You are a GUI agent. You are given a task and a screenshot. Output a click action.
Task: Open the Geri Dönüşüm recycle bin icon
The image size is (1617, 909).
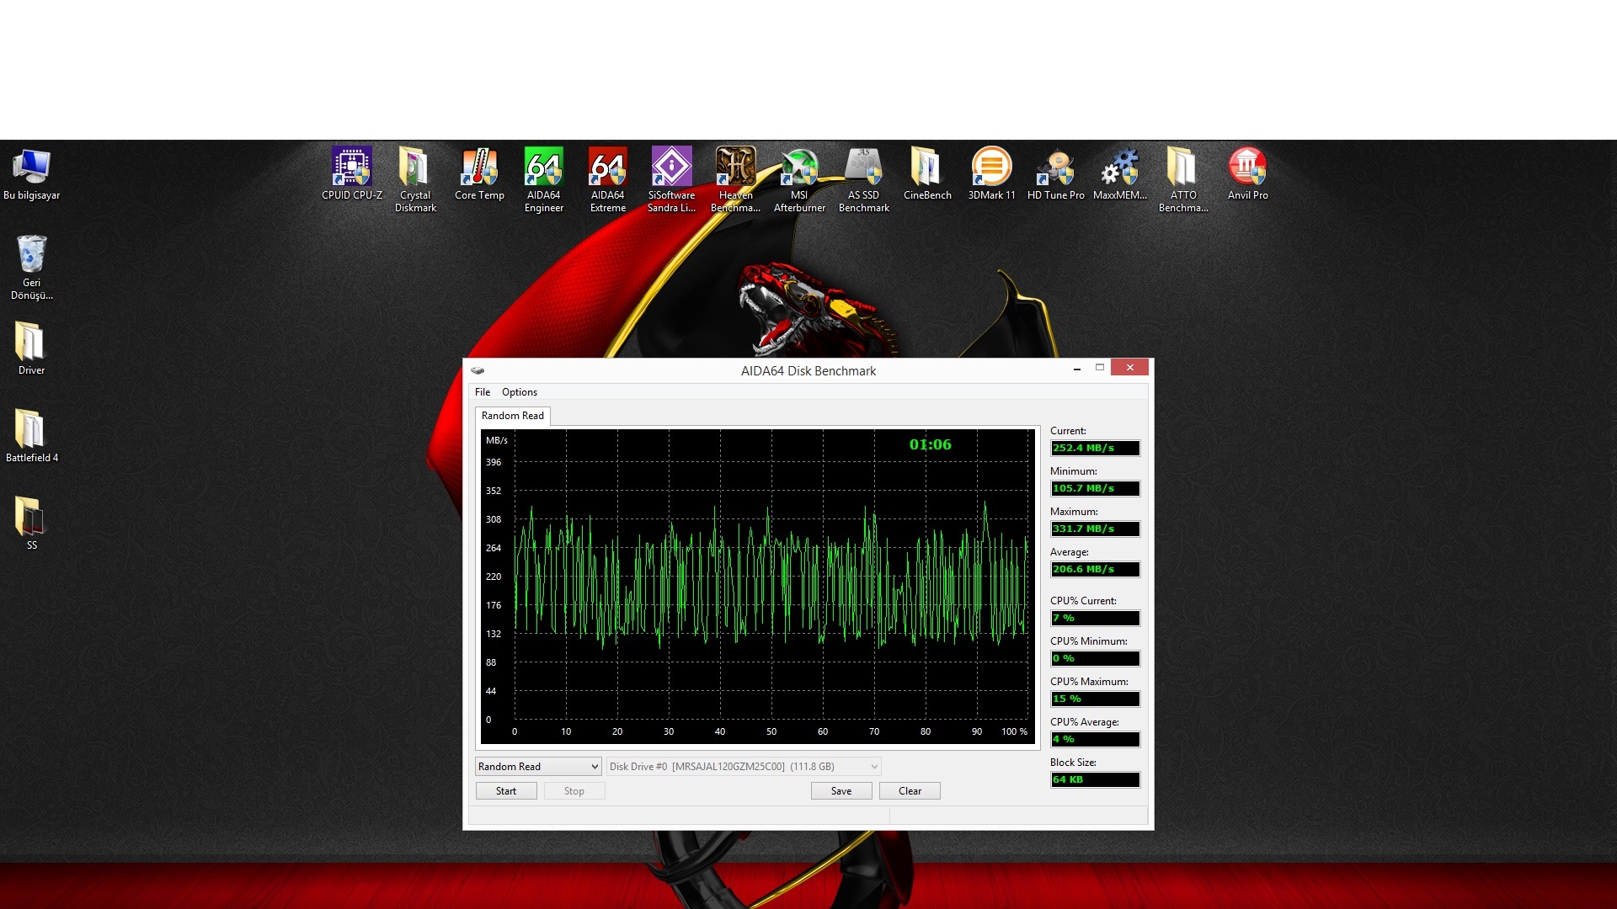tap(32, 268)
